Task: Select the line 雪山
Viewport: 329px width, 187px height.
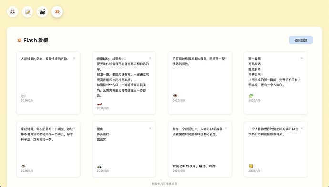Action: 100,129
